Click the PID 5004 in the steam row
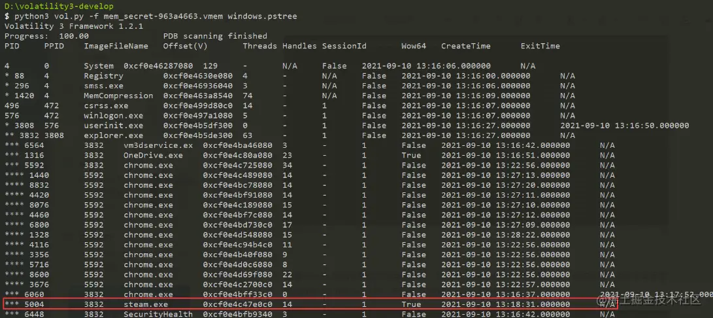713x318 pixels. tap(33, 304)
